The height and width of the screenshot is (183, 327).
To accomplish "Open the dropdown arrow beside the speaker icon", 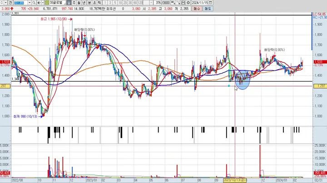I will [x=43, y=3].
